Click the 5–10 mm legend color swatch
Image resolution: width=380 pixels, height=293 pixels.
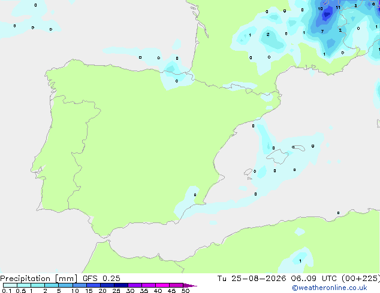click(65, 285)
